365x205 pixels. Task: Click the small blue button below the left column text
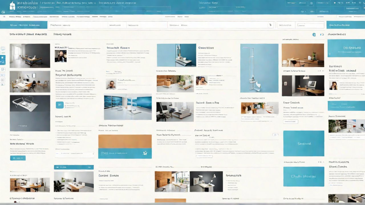pyautogui.click(x=18, y=158)
